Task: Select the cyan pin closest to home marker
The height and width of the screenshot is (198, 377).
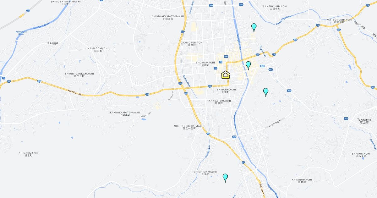Action: (248, 65)
